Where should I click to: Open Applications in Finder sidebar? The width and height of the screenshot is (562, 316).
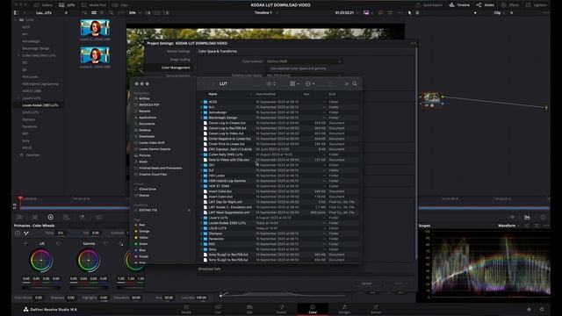point(148,118)
